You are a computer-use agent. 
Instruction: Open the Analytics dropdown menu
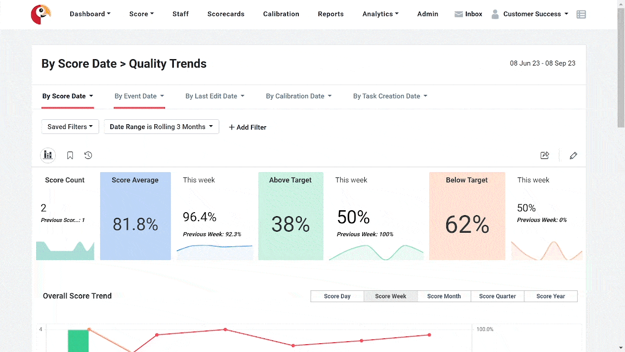[380, 14]
